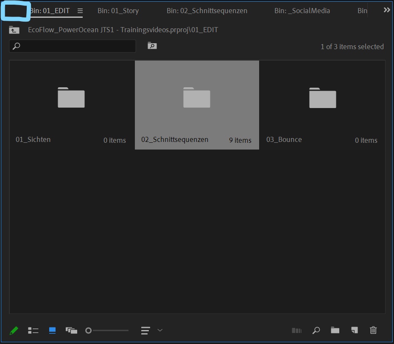Click the Clear trash icon
The width and height of the screenshot is (394, 344).
tap(373, 330)
